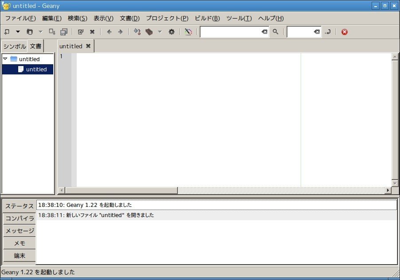Switch to the ステータス message tab
Screen dimensions: 400x280
tap(20, 206)
